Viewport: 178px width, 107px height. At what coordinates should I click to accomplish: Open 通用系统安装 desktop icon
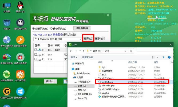tap(20, 24)
